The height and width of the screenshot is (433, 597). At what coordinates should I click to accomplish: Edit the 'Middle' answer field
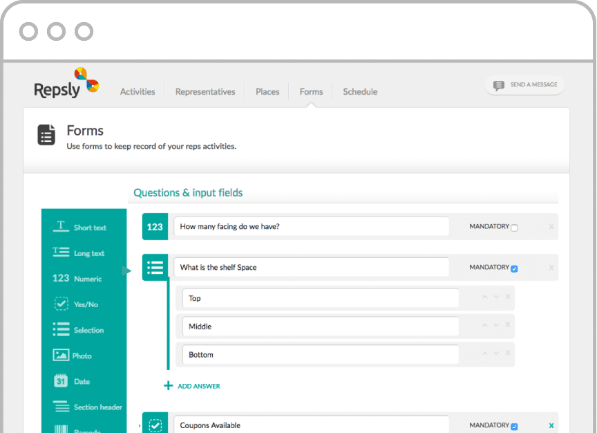pos(321,326)
